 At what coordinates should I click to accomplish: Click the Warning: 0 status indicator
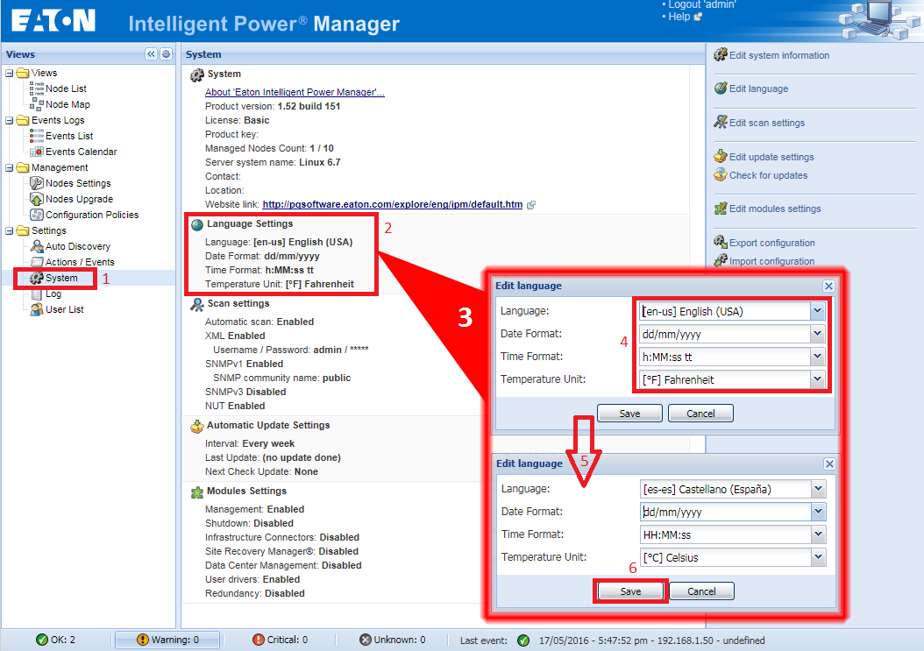(x=167, y=640)
